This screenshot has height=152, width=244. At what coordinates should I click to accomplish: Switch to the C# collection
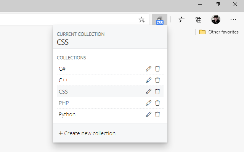click(x=62, y=69)
